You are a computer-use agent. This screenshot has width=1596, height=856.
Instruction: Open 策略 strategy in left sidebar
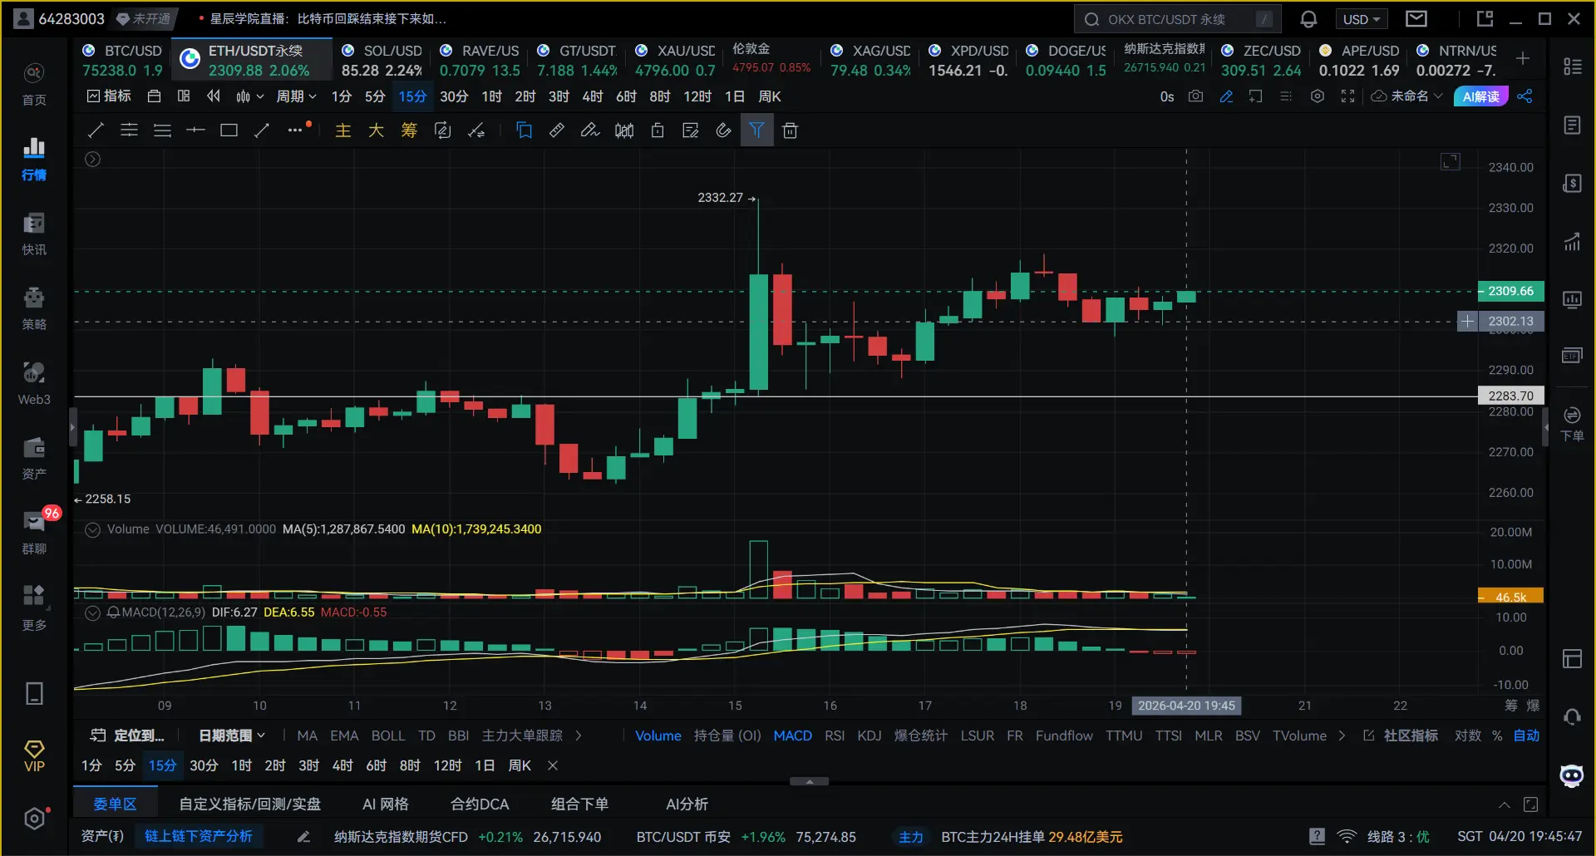tap(34, 309)
